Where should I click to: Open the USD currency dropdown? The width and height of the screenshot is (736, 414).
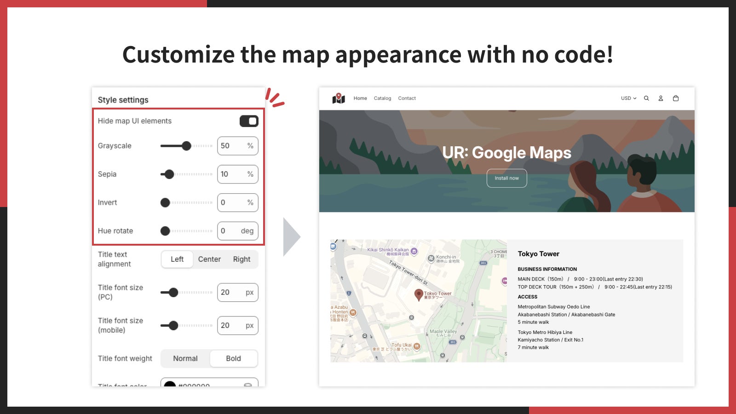[x=628, y=98]
